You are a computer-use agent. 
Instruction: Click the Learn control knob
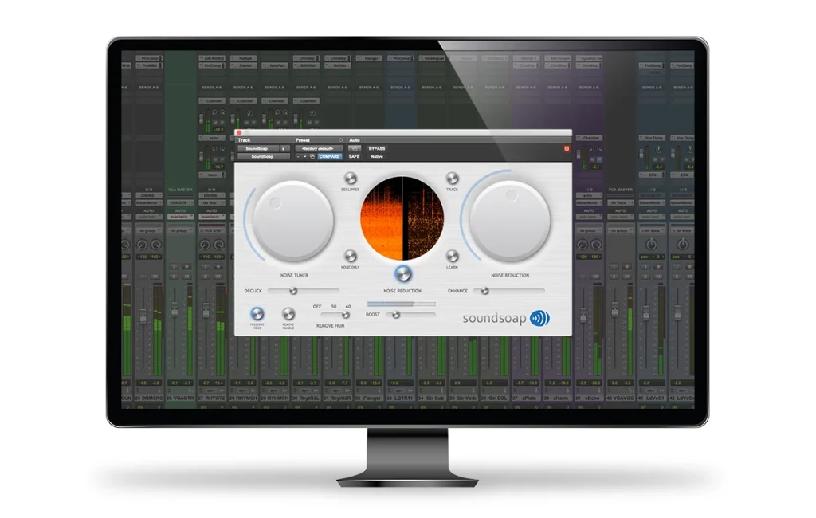[453, 257]
